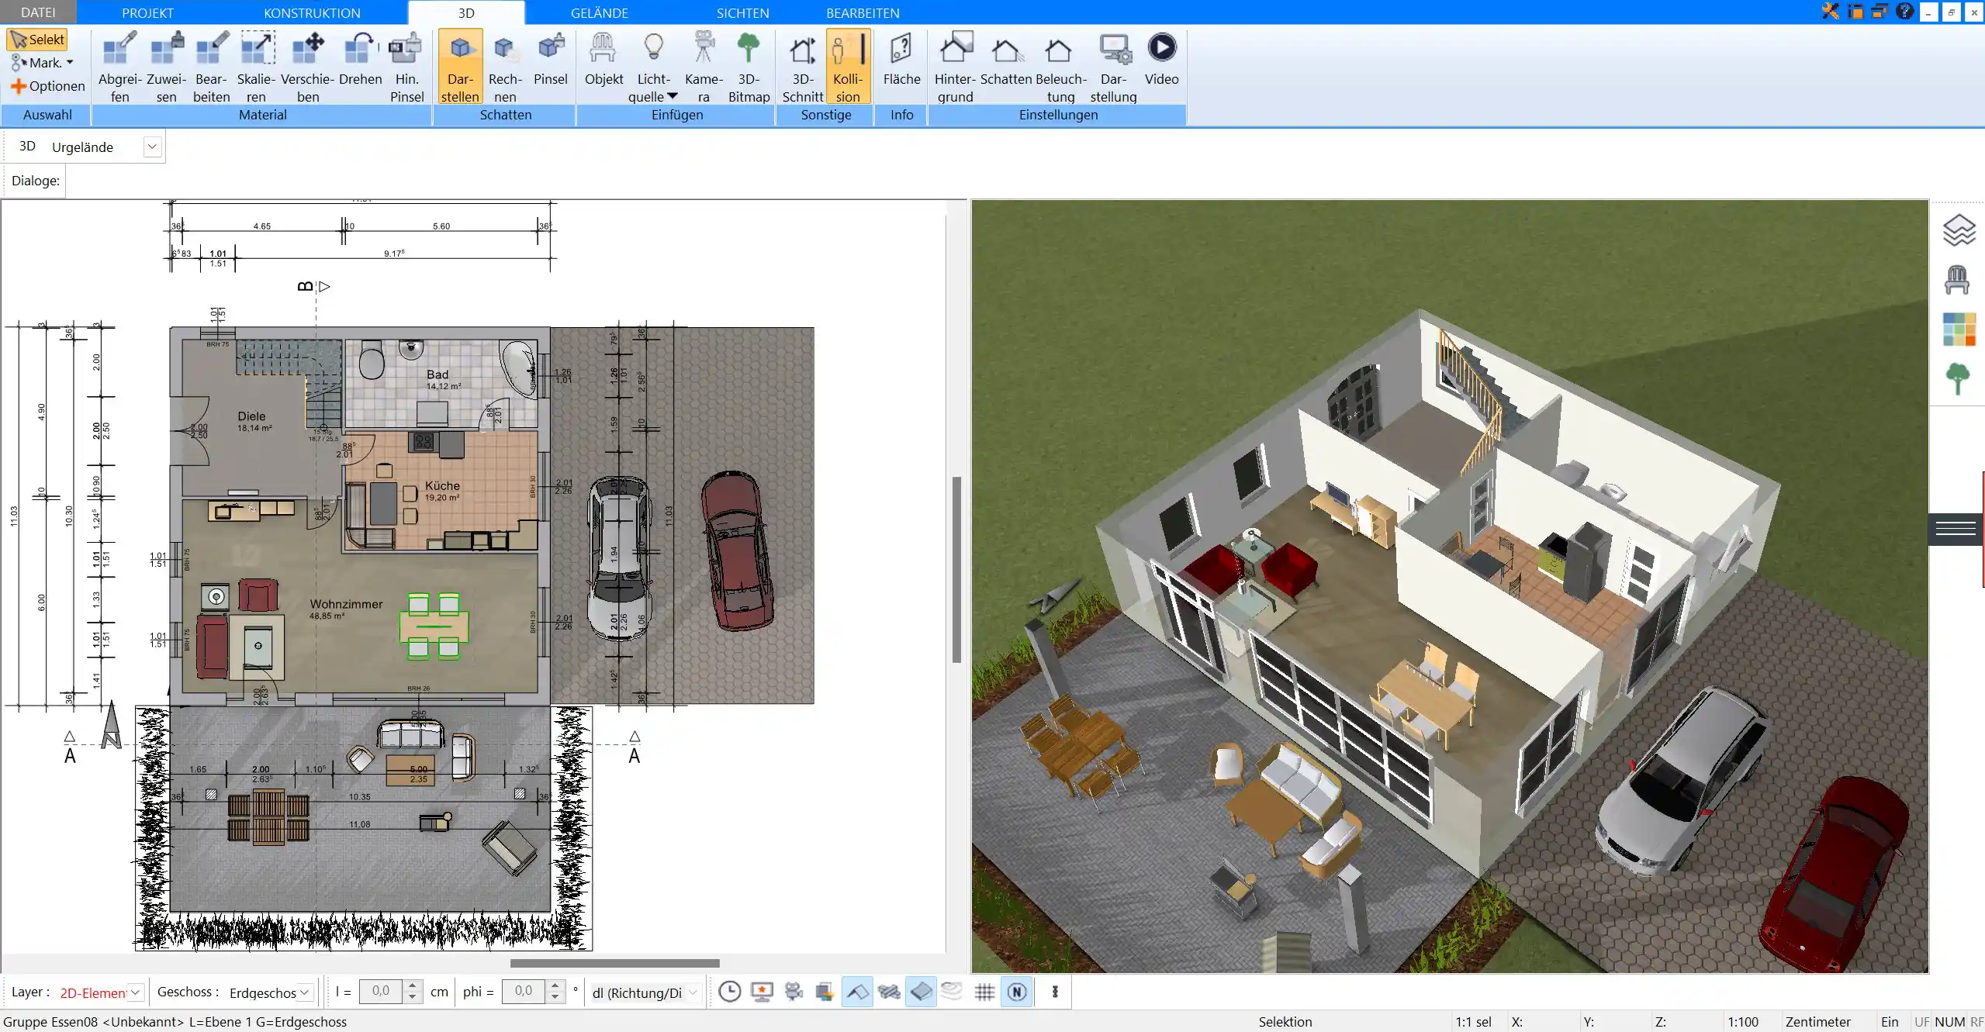Open the wrench tools icon in title bar

(1831, 12)
